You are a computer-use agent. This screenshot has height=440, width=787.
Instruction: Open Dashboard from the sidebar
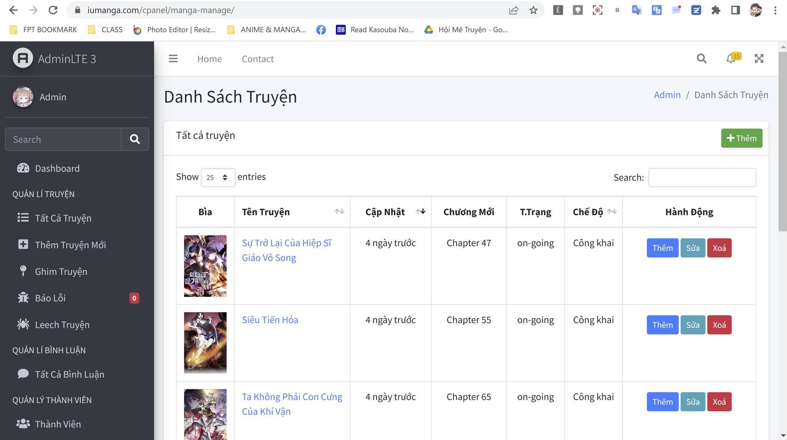click(x=57, y=168)
